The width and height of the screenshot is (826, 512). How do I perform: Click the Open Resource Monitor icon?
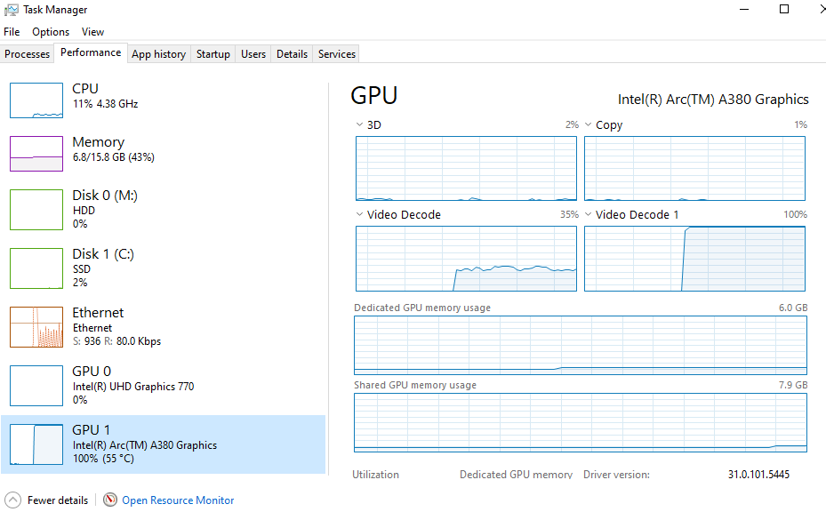110,500
